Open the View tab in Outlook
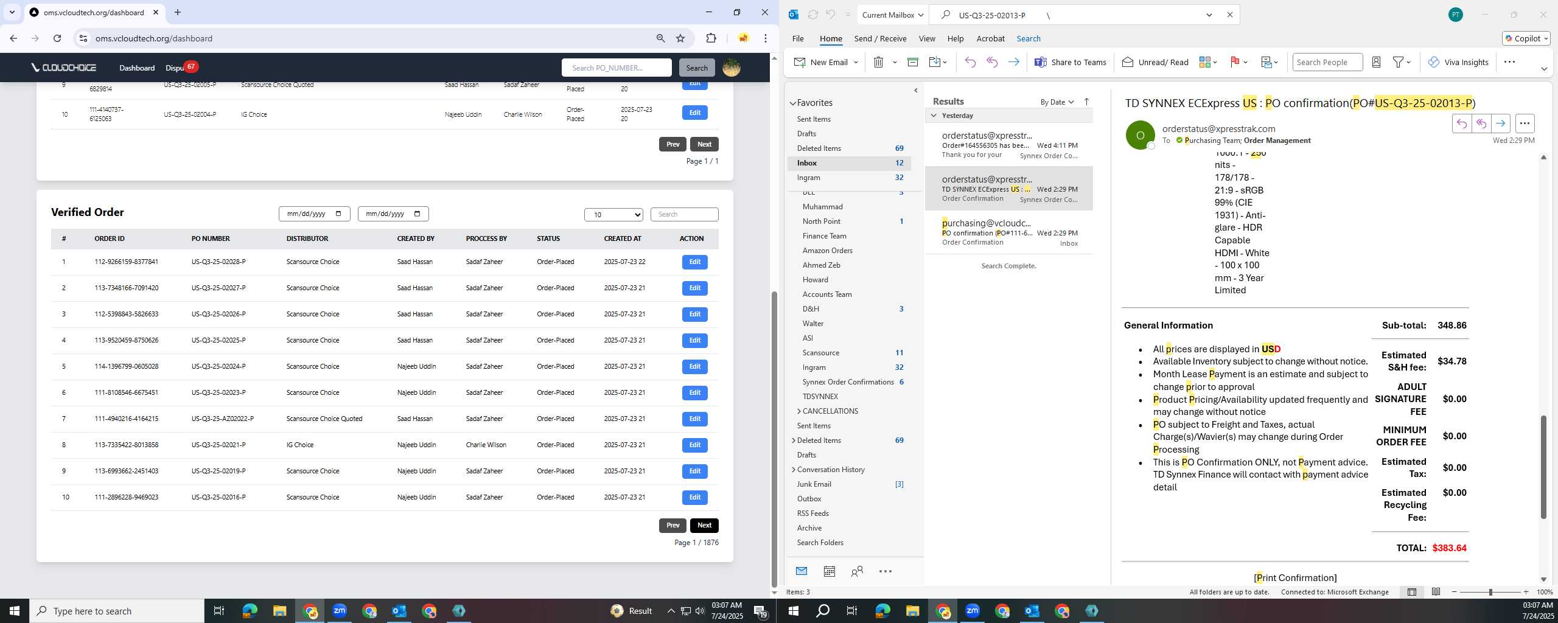Screen dimensions: 1558x623 pyautogui.click(x=927, y=38)
